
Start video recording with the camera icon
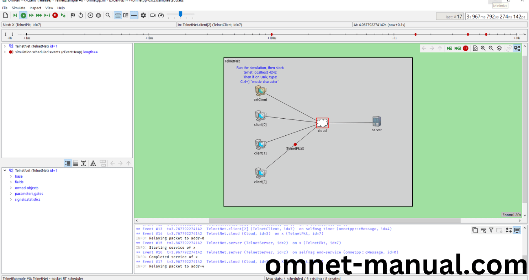point(153,15)
